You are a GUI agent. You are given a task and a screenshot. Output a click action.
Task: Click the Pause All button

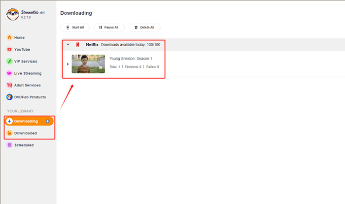point(109,28)
